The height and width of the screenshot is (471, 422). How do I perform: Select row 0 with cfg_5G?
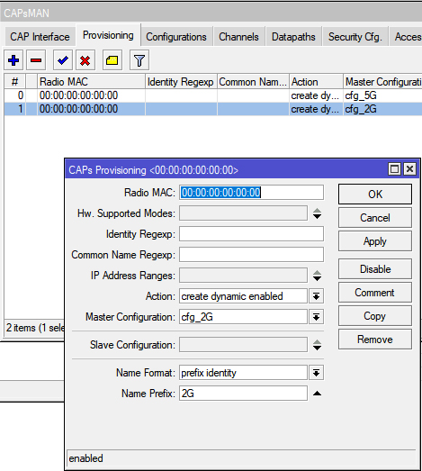pyautogui.click(x=213, y=95)
